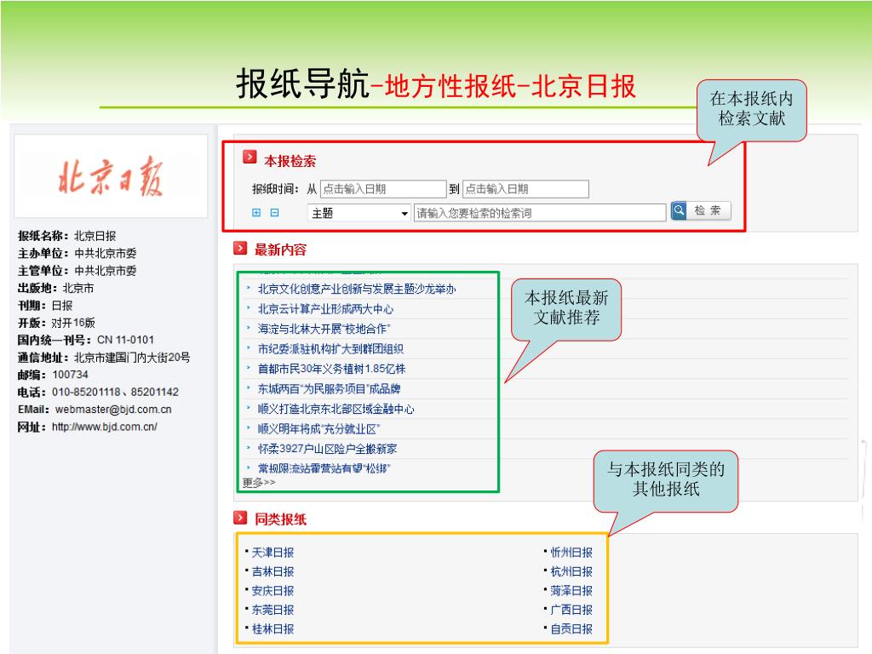Screen dimensions: 872x654
Task: Click the end date input field
Action: point(525,189)
